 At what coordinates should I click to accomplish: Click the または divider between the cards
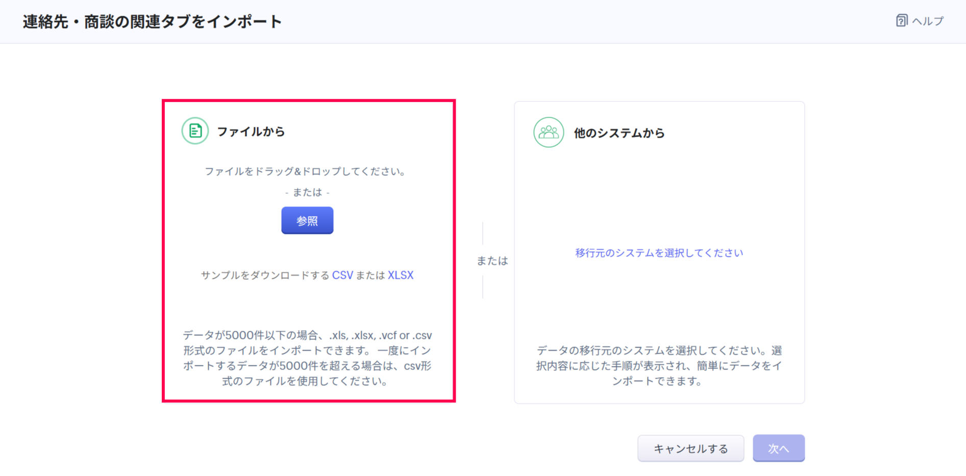[x=492, y=261]
